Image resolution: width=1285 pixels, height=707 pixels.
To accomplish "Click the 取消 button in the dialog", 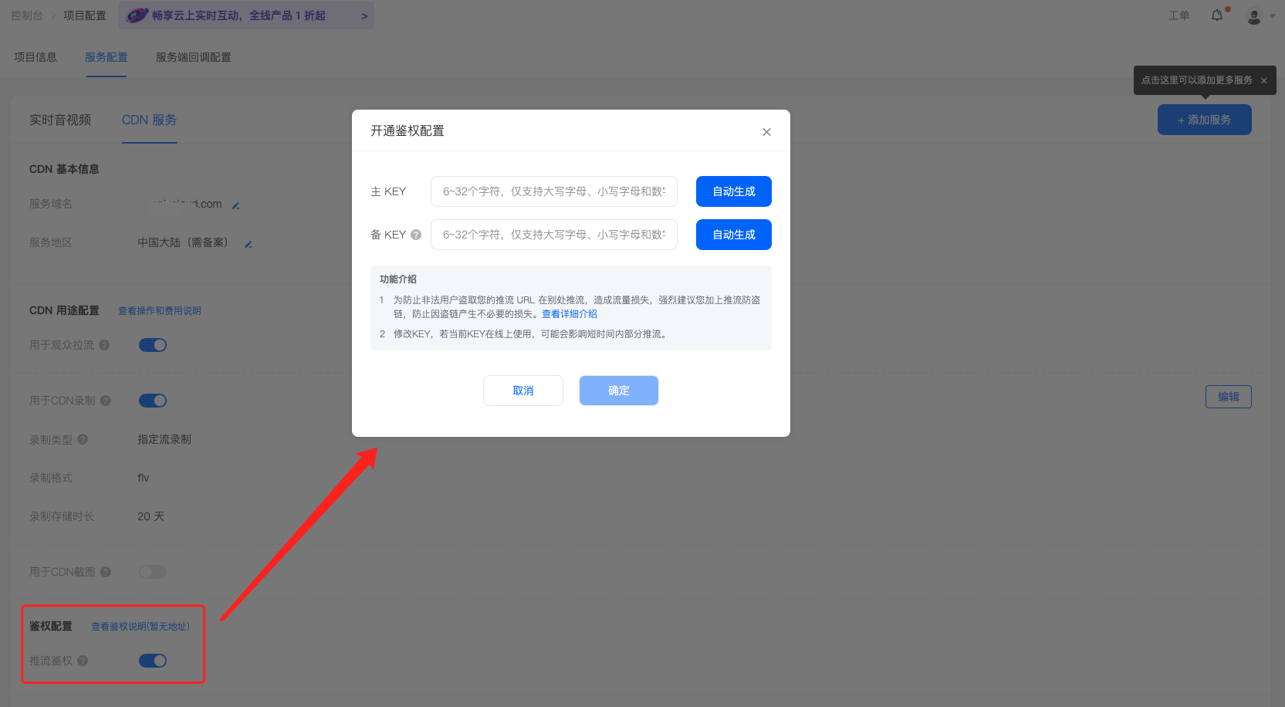I will (x=522, y=390).
